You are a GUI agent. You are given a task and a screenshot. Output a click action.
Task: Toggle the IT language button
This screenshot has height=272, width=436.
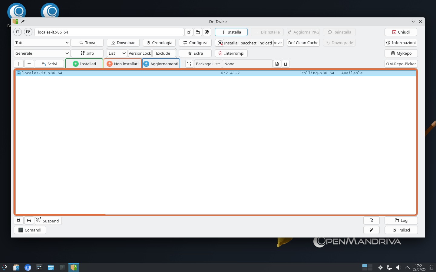[18, 32]
